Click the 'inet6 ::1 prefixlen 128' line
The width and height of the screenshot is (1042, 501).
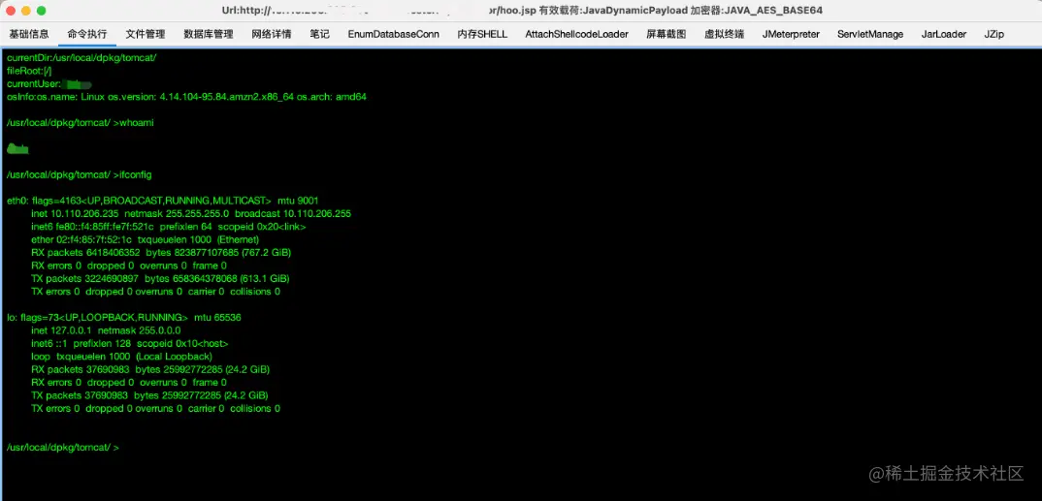point(130,344)
